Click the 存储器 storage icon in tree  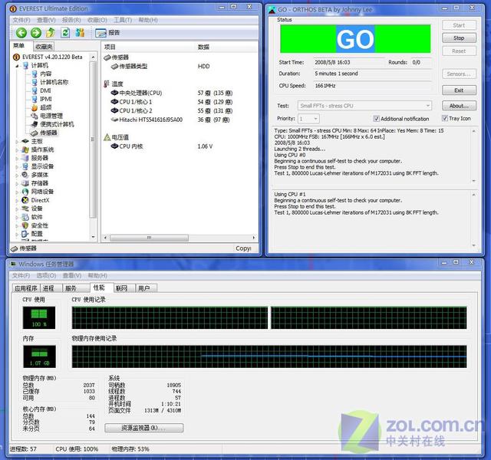pyautogui.click(x=25, y=183)
